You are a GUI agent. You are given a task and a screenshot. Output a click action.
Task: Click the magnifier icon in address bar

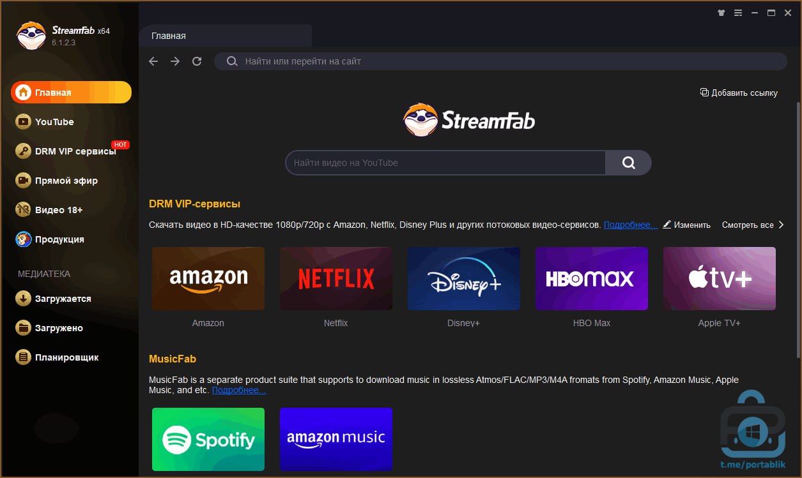click(232, 61)
